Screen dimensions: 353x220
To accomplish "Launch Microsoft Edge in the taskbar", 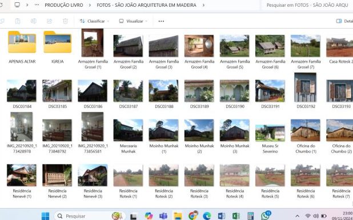I will click(207, 216).
